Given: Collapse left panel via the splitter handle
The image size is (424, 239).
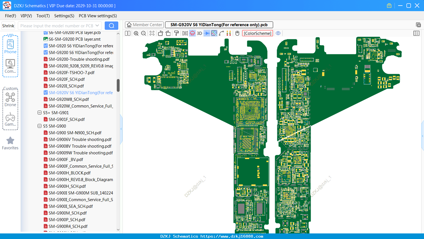Looking at the screenshot, I should pyautogui.click(x=121, y=129).
